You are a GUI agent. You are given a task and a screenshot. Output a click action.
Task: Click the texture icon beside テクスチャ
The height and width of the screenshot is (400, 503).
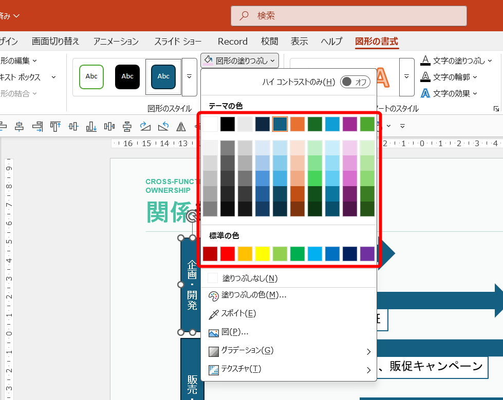(213, 370)
